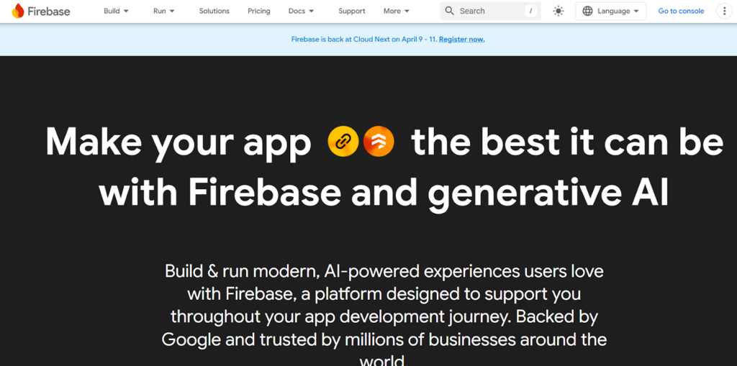Click the 'with Firebase and generative AI' heading line
This screenshot has height=366, width=737.
(x=384, y=193)
